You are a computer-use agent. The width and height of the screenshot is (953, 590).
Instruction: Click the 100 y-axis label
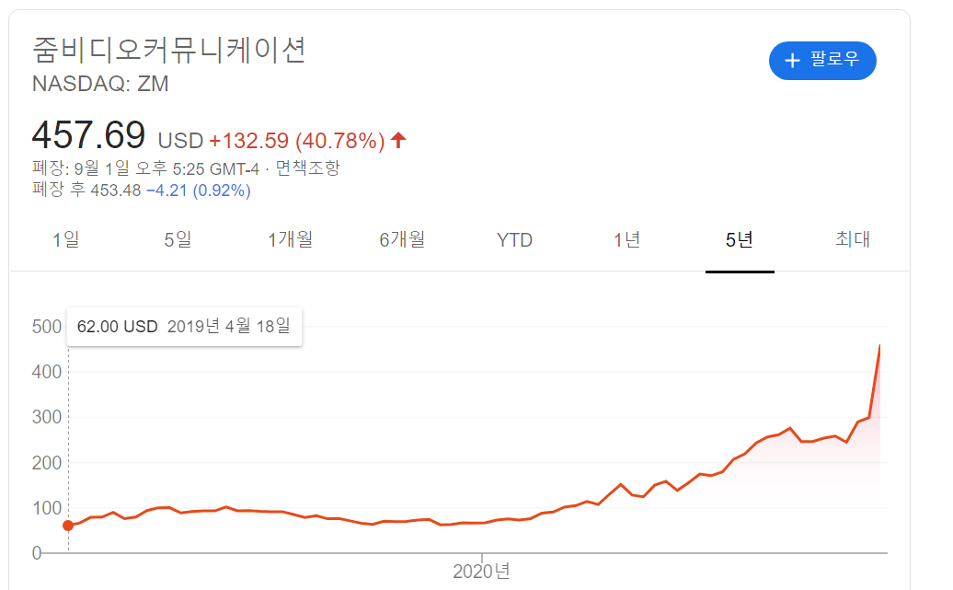click(x=47, y=508)
